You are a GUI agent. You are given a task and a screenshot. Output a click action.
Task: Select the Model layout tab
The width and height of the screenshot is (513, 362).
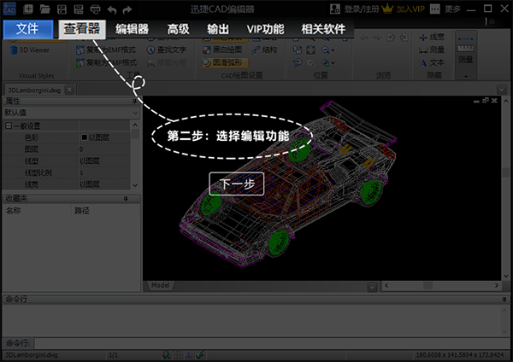[161, 285]
